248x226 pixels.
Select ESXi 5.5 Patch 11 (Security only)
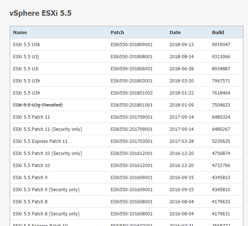48,129
